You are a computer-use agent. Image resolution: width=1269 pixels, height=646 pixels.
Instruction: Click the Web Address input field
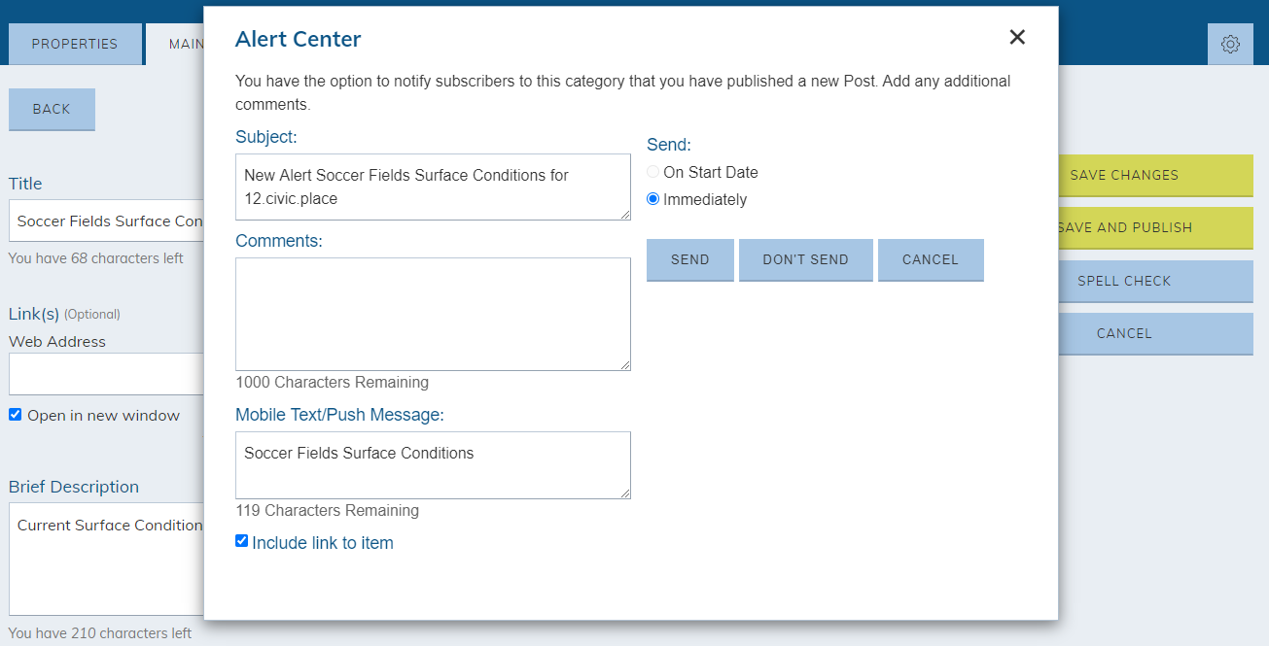point(107,374)
